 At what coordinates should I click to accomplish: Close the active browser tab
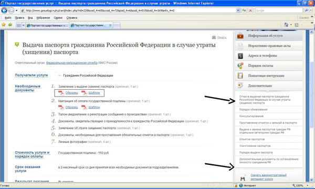[x=110, y=25]
